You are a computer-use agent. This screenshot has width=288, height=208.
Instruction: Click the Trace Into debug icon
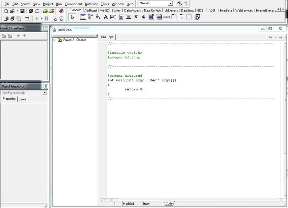[x=55, y=19]
